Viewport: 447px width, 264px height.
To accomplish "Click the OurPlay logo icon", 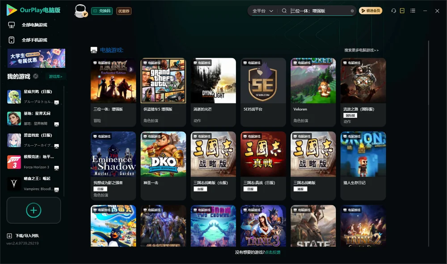I will 12,10.
